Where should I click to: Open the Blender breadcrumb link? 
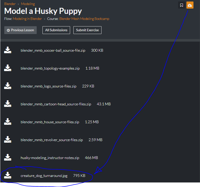click(x=10, y=4)
